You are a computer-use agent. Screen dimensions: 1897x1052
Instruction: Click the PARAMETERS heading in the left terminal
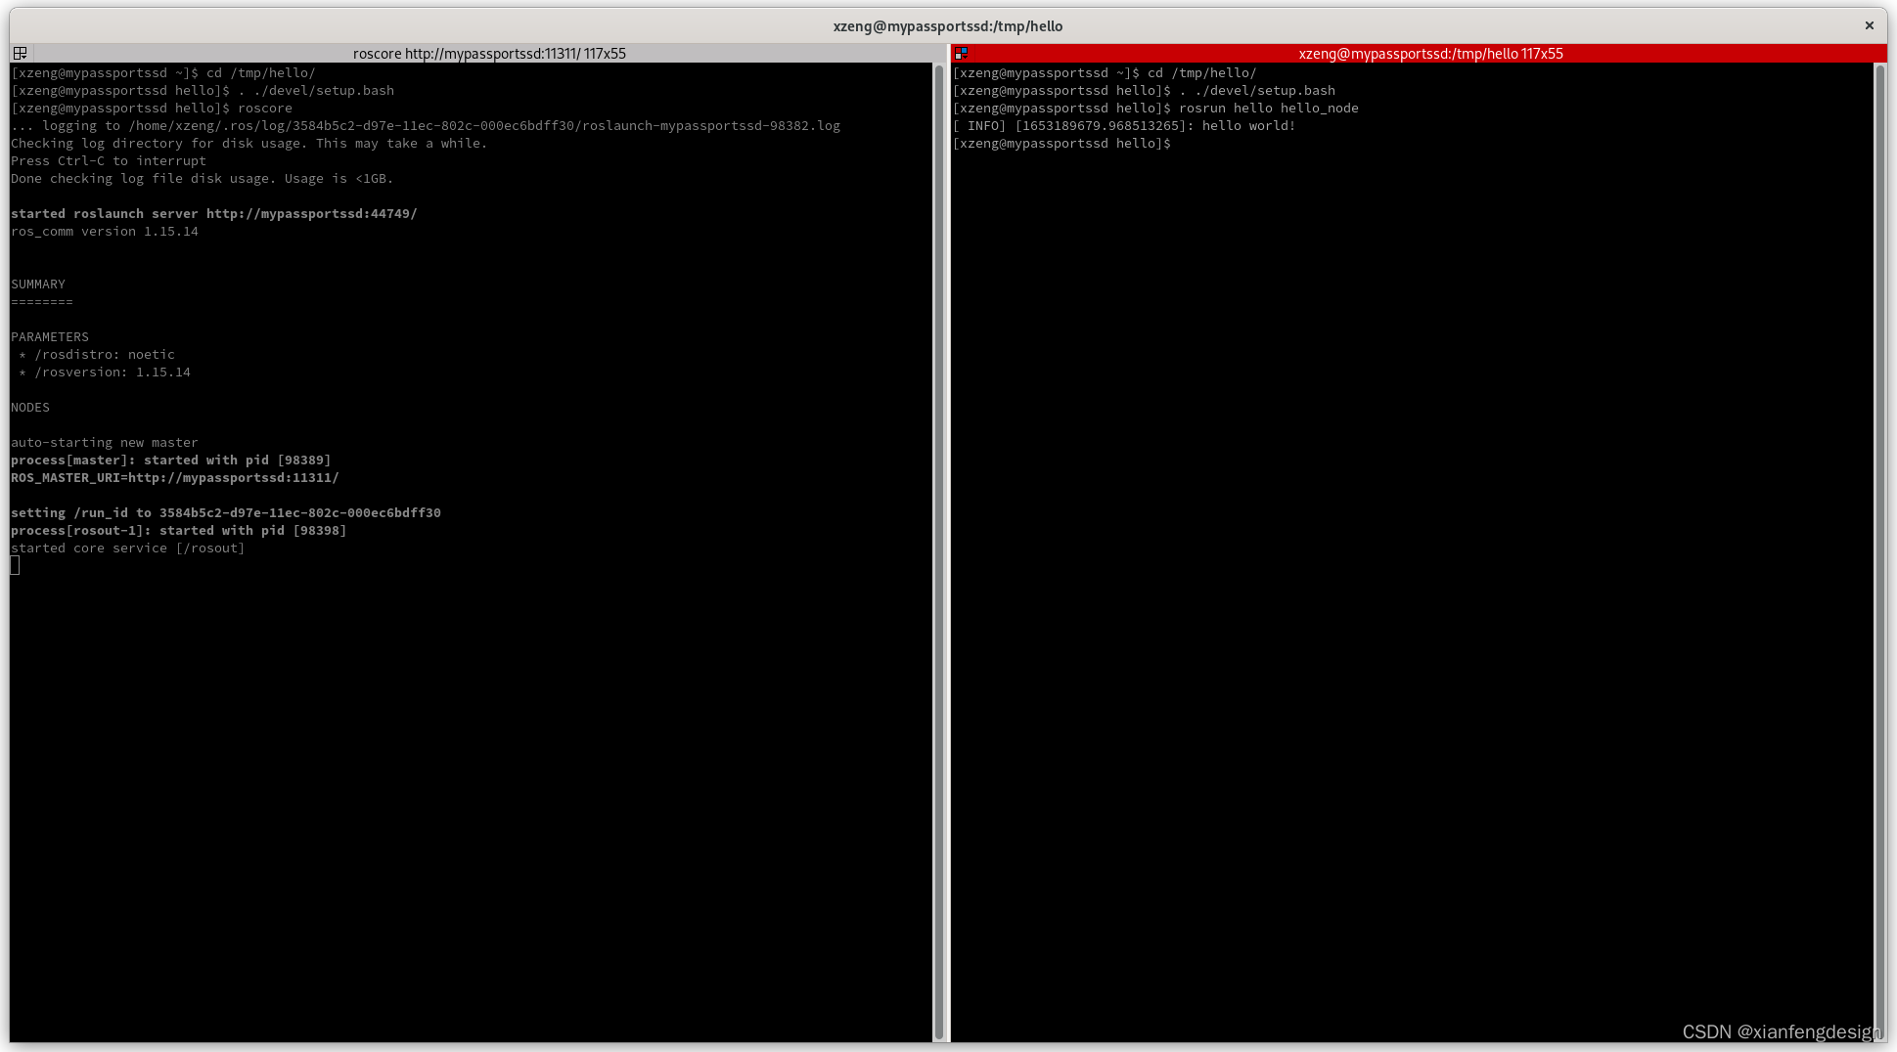pos(50,337)
